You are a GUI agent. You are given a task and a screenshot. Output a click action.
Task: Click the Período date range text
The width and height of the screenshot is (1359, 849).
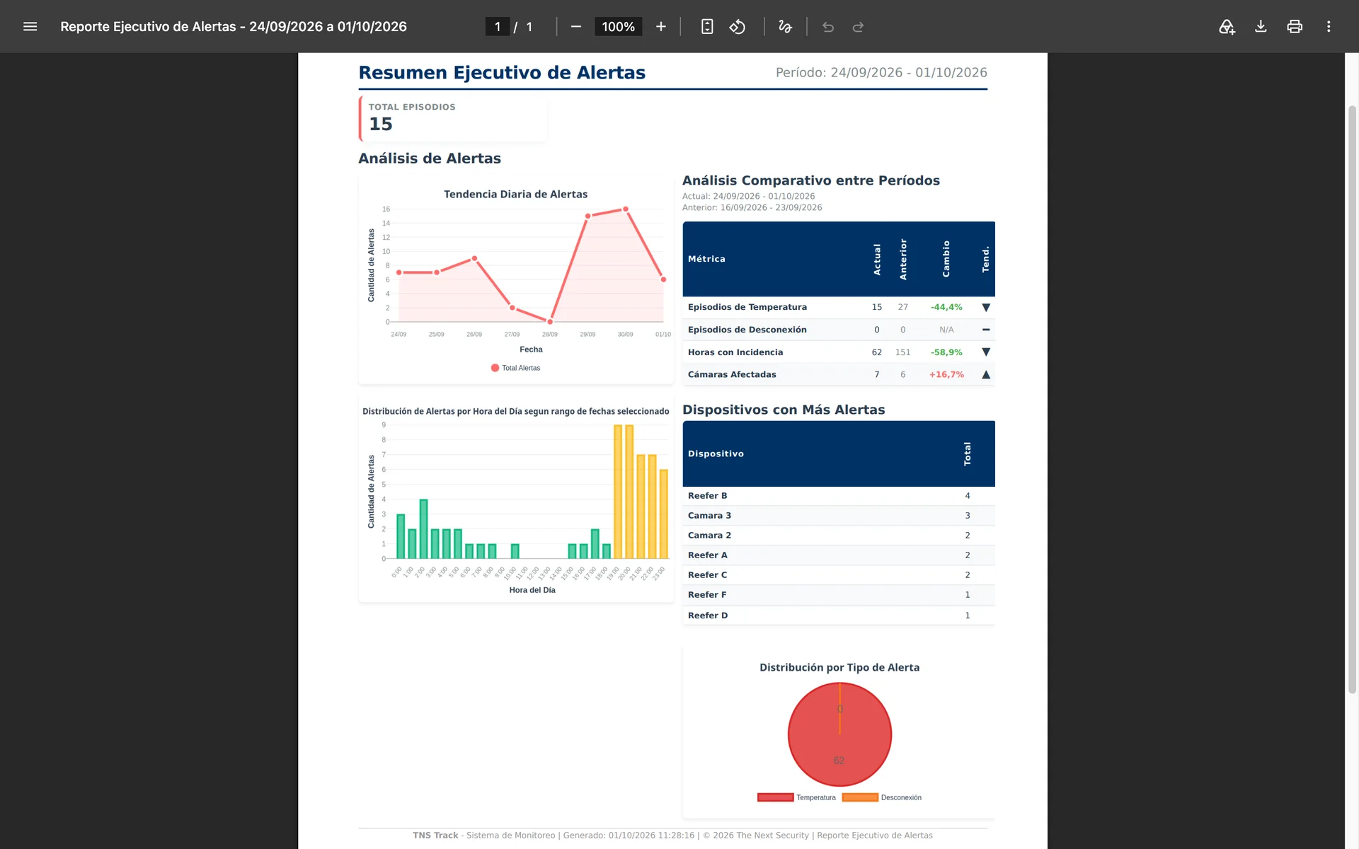coord(881,73)
